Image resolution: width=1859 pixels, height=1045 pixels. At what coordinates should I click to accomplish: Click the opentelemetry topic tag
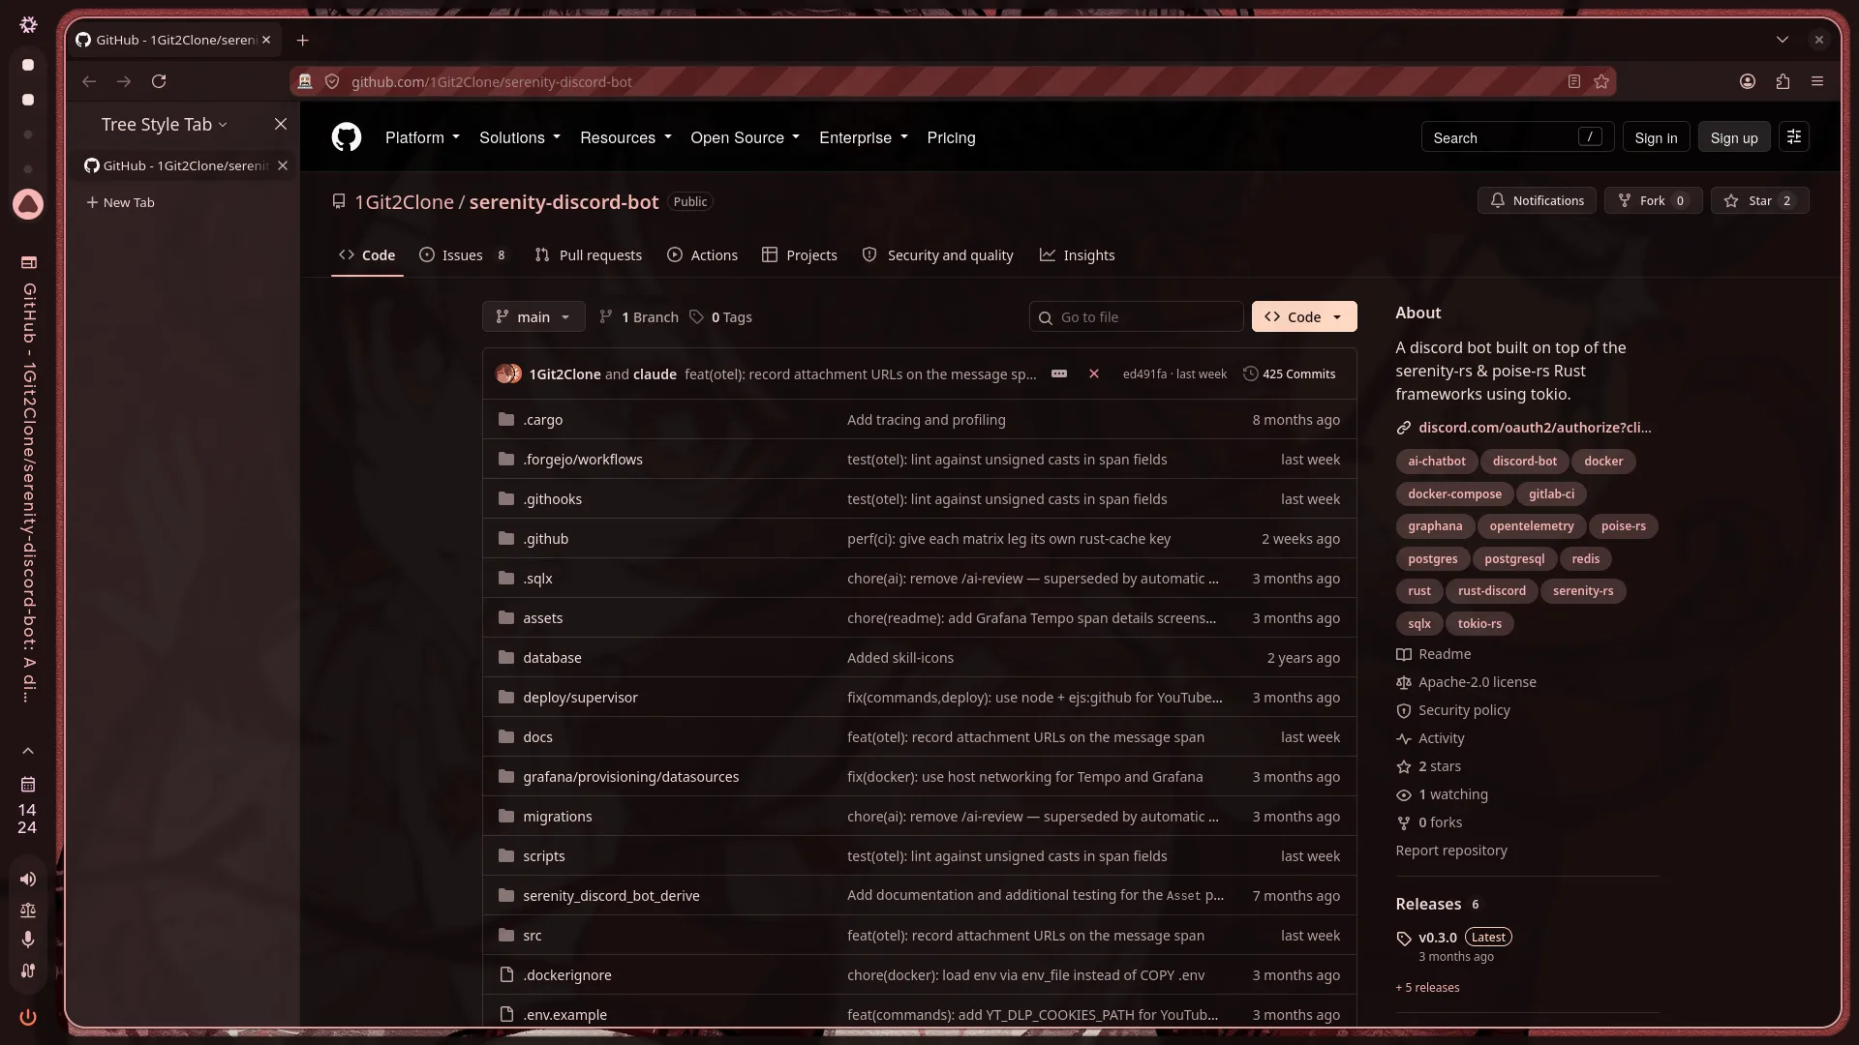click(1531, 525)
